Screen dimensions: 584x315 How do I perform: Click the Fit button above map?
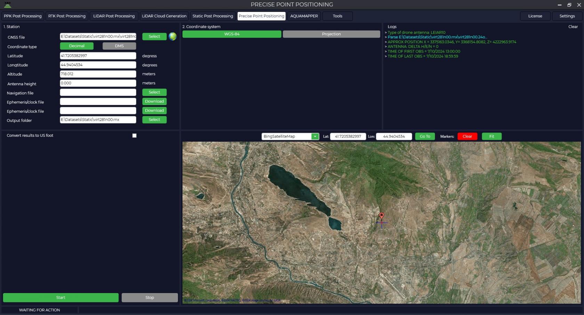pos(492,136)
